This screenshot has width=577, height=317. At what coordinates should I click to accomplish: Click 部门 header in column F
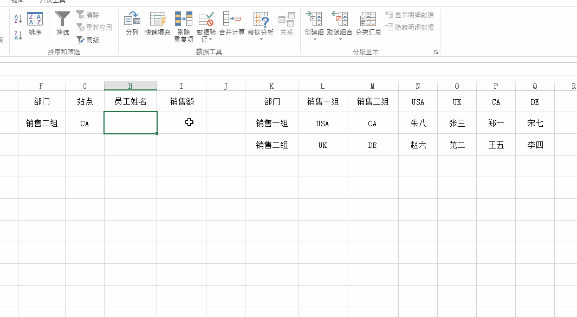(42, 102)
